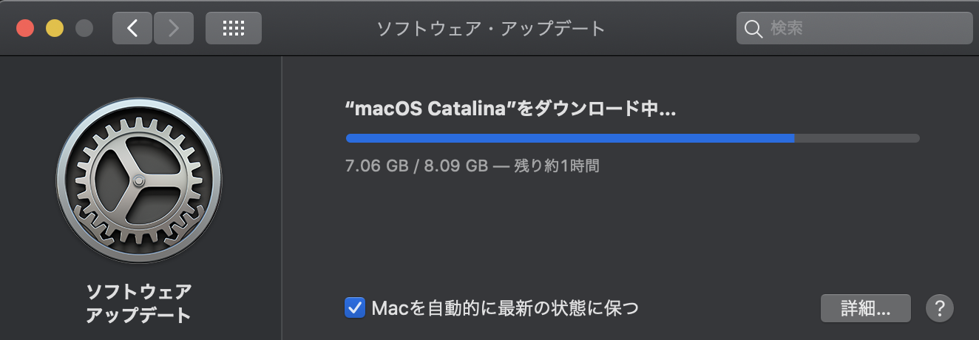Click the magnifier icon in the search field
The width and height of the screenshot is (979, 340).
coord(753,29)
